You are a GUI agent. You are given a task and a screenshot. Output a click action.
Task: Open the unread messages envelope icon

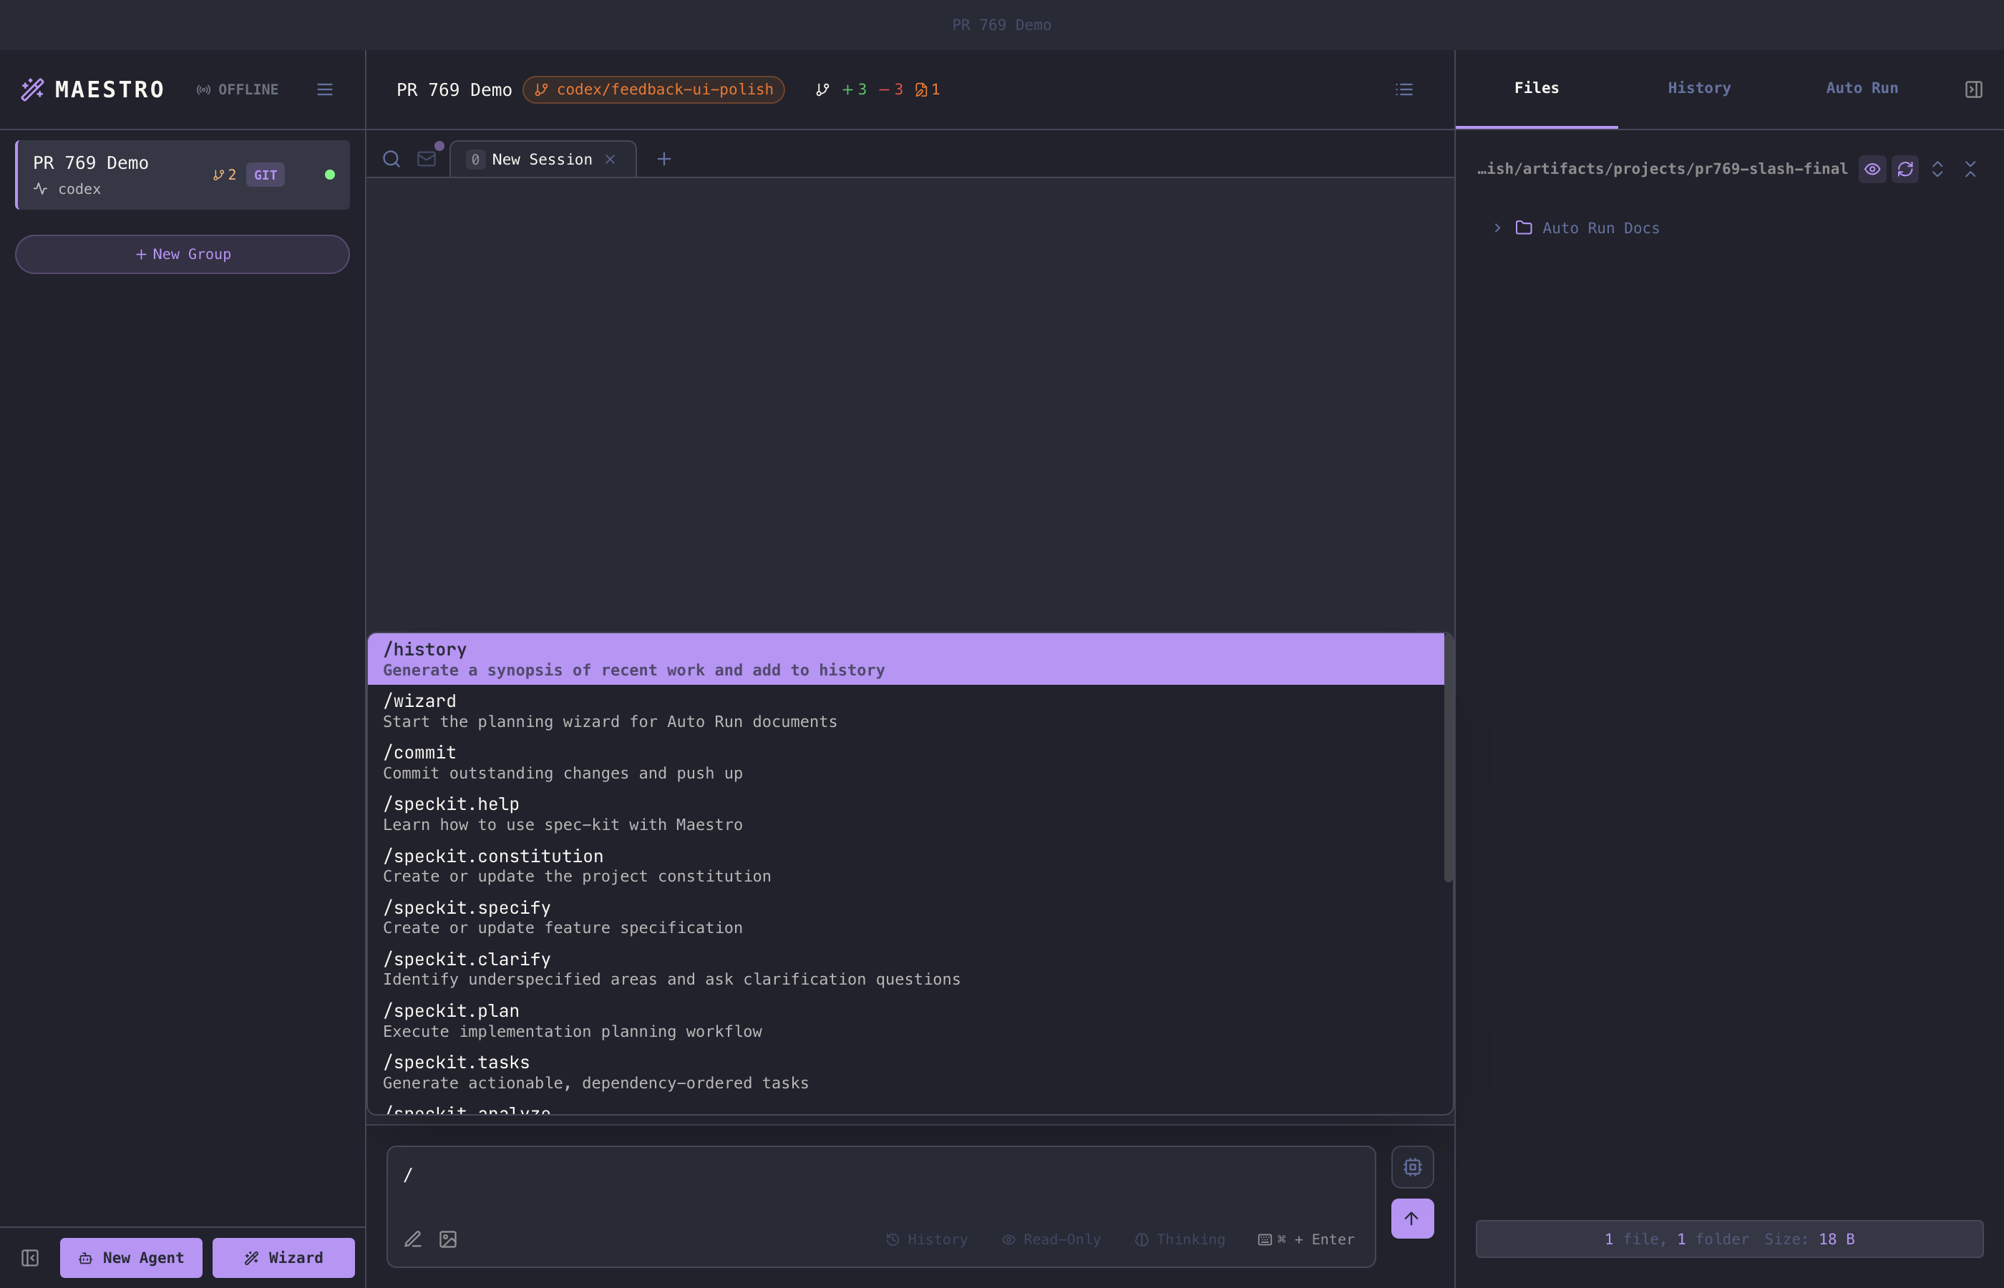tap(427, 159)
